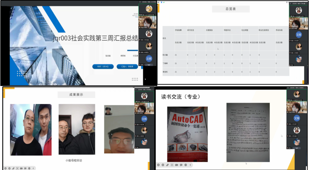The height and width of the screenshot is (170, 309).
Task: Expand participant list chevron in bottom-right panel
Action: pos(297,148)
